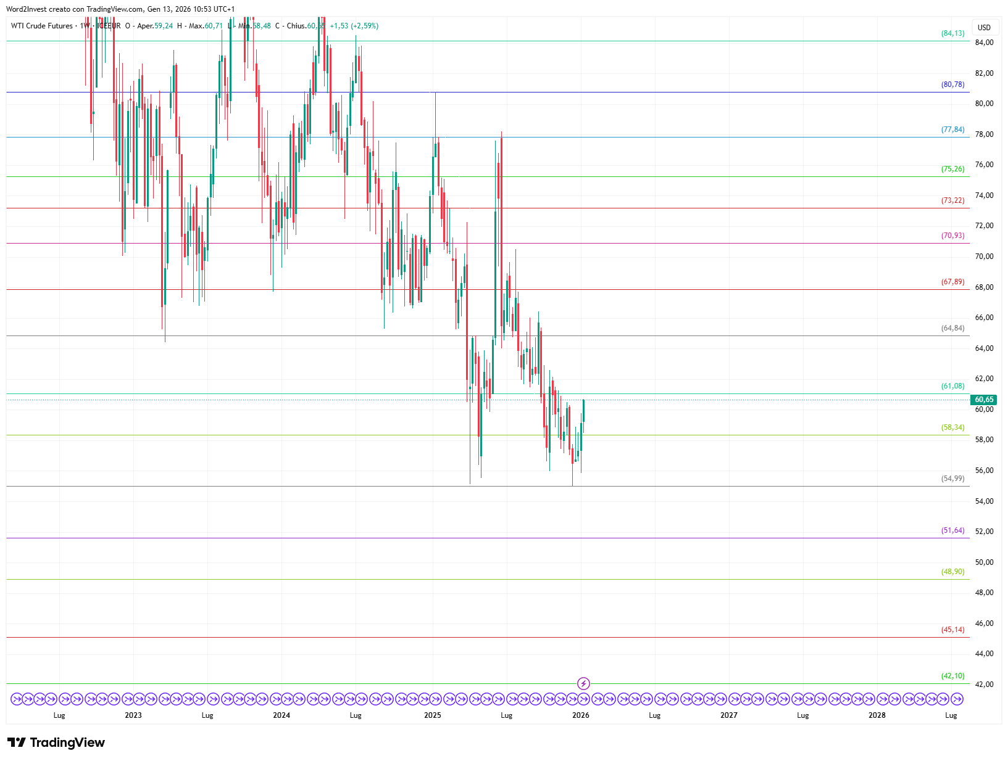1008x761 pixels.
Task: Click the opening price value 59,24
Action: [164, 26]
